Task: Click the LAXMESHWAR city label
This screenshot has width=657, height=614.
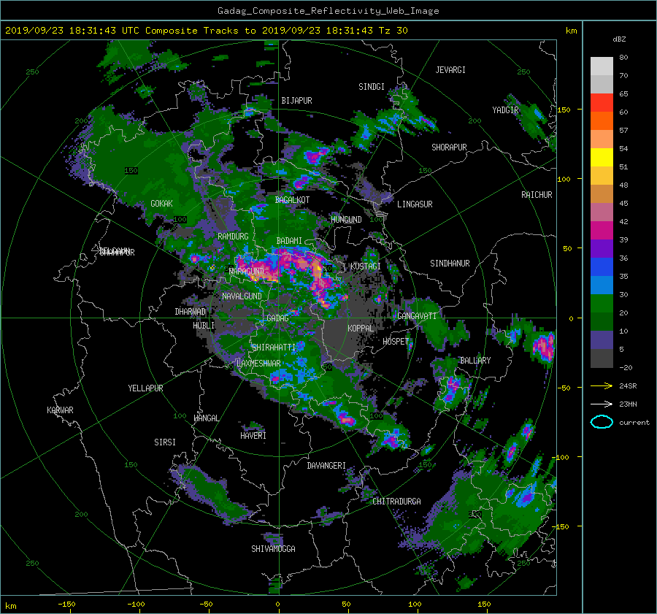Action: coord(258,364)
